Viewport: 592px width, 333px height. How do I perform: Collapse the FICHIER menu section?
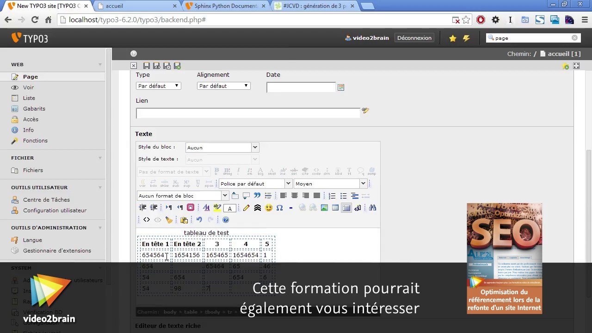(100, 158)
